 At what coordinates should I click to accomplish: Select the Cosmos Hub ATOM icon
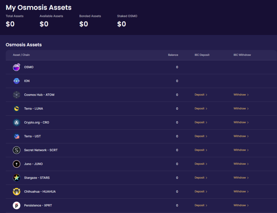[x=17, y=95]
